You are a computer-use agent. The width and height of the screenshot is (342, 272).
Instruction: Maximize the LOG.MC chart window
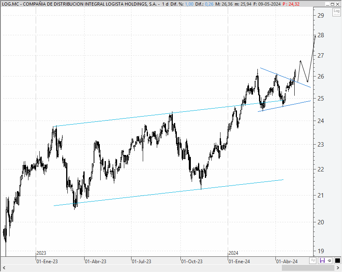pos(332,4)
